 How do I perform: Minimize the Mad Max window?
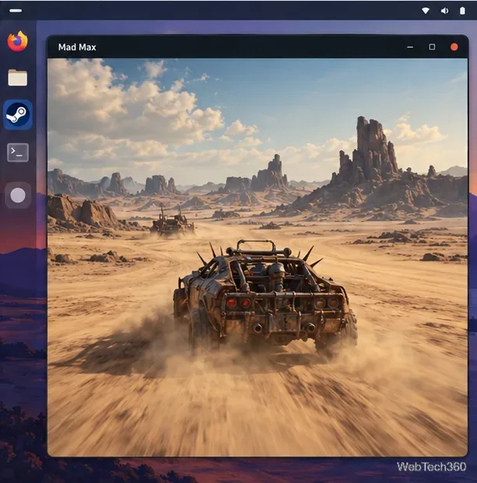(x=410, y=47)
